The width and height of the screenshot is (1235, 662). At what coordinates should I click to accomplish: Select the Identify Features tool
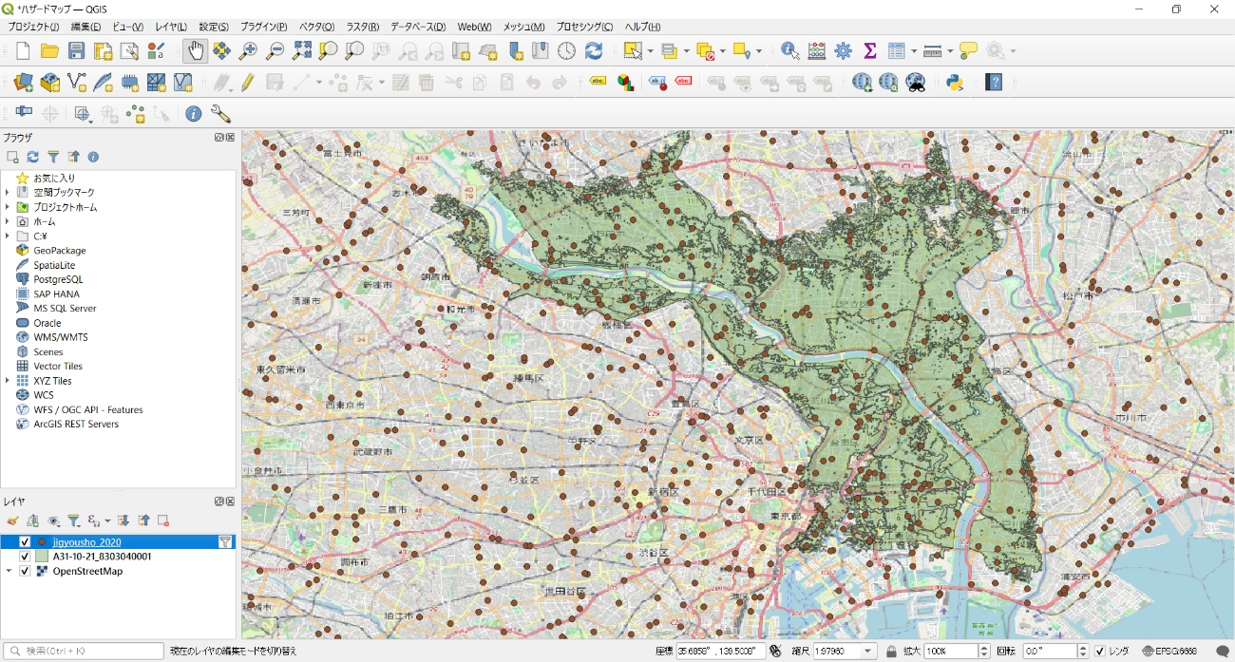(789, 51)
